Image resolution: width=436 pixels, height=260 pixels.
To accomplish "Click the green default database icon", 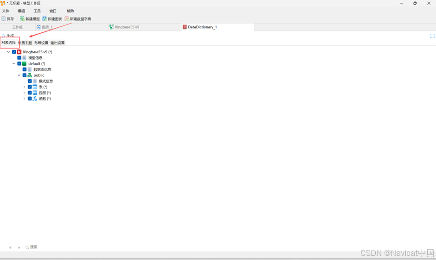I will coord(25,63).
